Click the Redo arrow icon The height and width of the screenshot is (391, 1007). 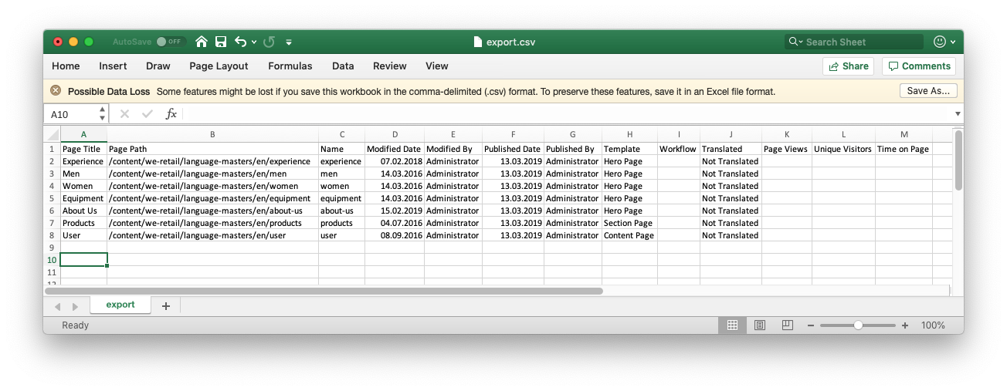[x=270, y=42]
